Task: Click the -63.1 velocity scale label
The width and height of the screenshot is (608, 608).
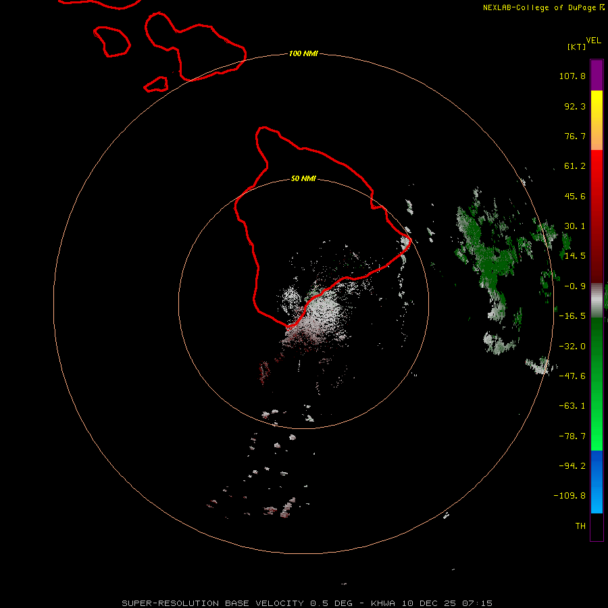Action: (x=572, y=406)
